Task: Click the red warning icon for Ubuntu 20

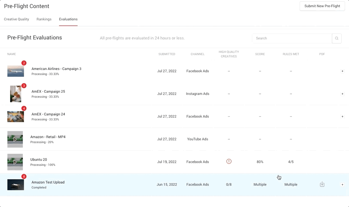Action: pyautogui.click(x=229, y=161)
